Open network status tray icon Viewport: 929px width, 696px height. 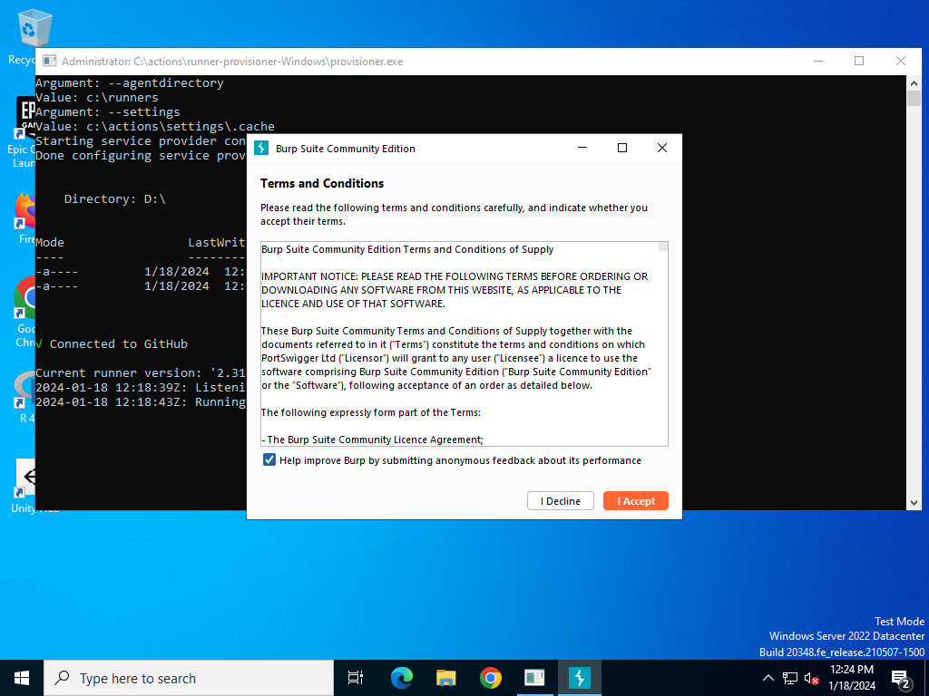pyautogui.click(x=790, y=678)
